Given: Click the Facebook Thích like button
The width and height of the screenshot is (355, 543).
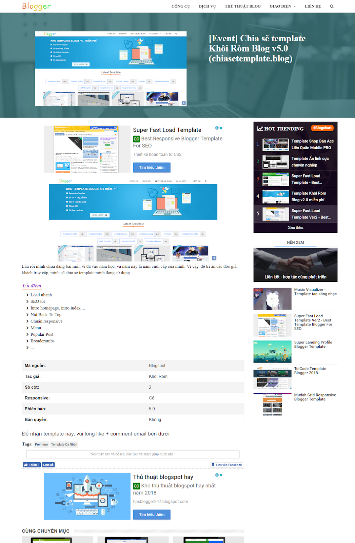Looking at the screenshot, I should 32,465.
